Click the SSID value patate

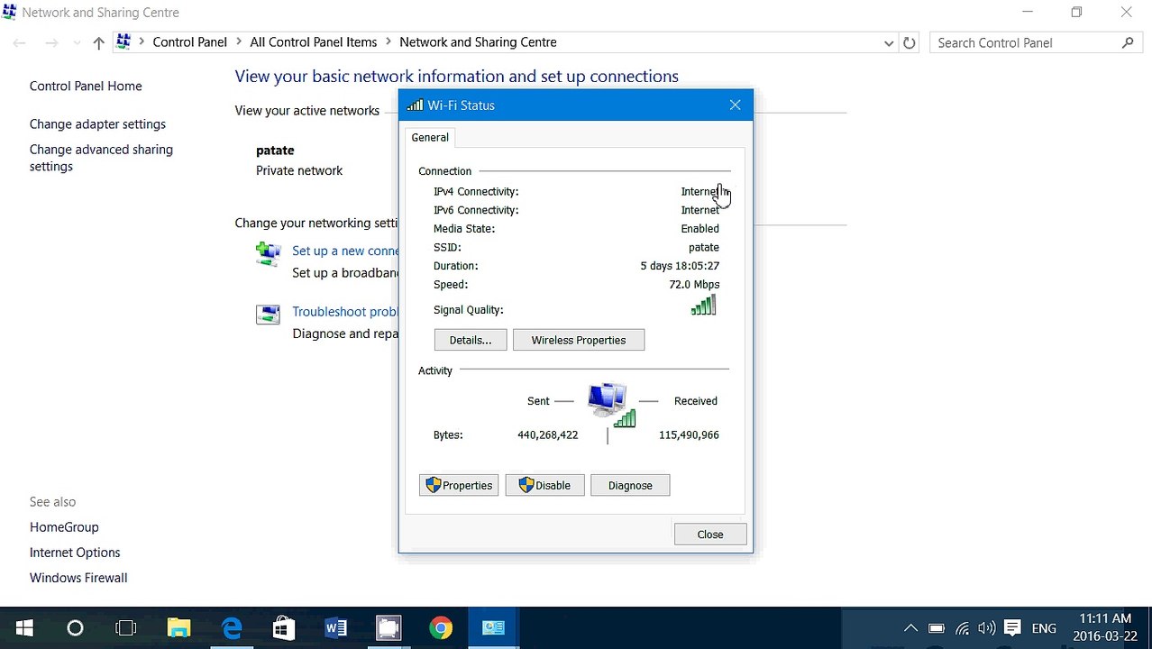(704, 247)
